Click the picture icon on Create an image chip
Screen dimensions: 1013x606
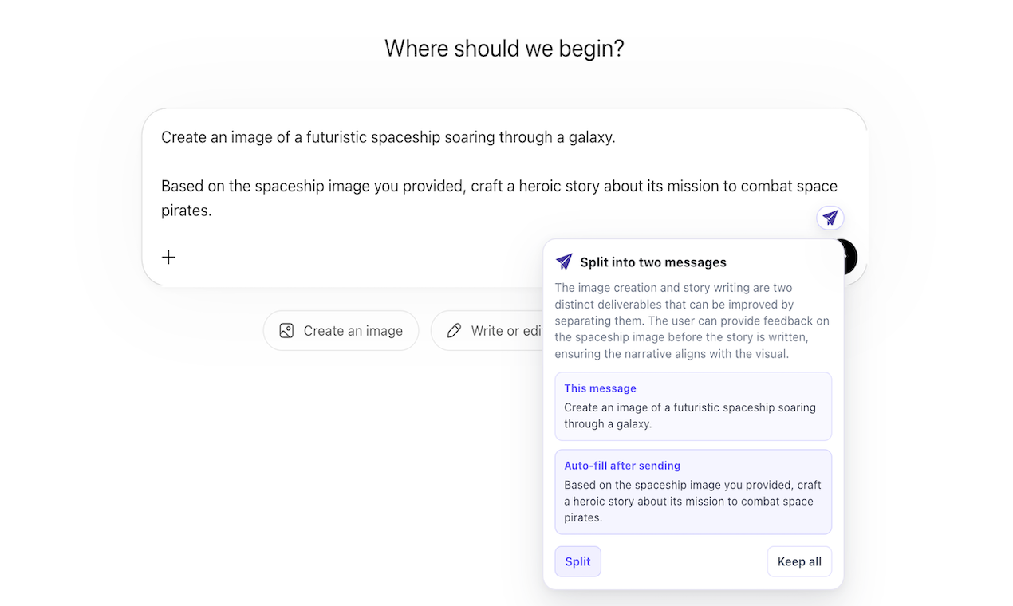[286, 331]
